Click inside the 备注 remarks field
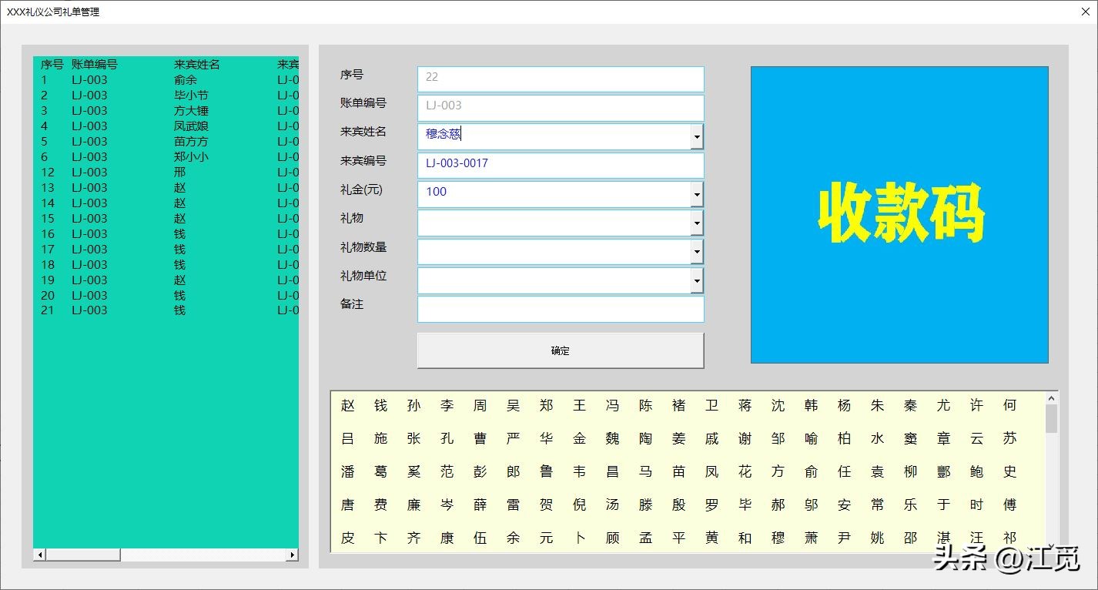This screenshot has width=1098, height=590. click(x=560, y=309)
